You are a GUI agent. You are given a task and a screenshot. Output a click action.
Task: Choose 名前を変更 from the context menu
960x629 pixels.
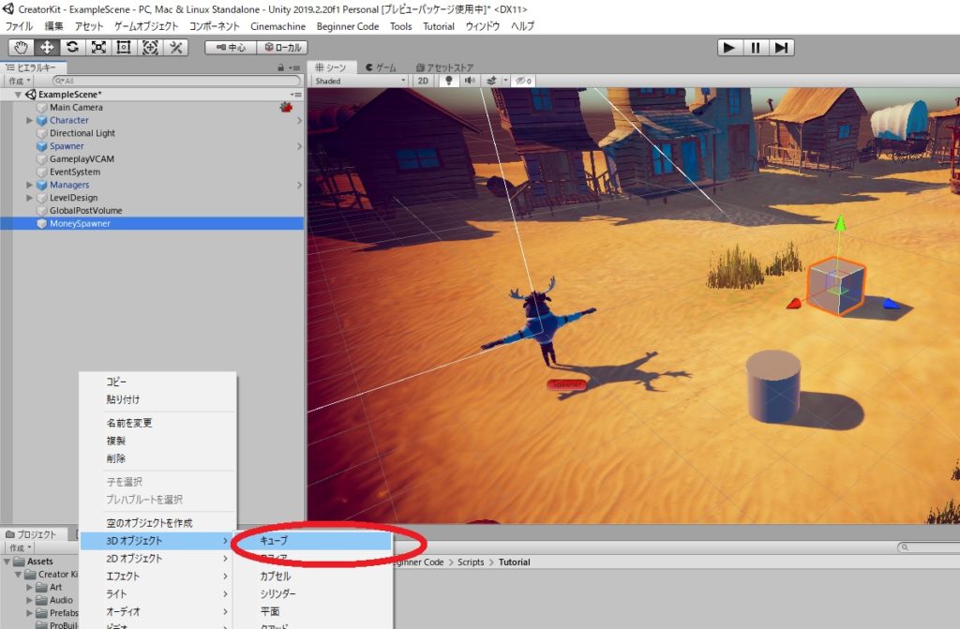157,423
